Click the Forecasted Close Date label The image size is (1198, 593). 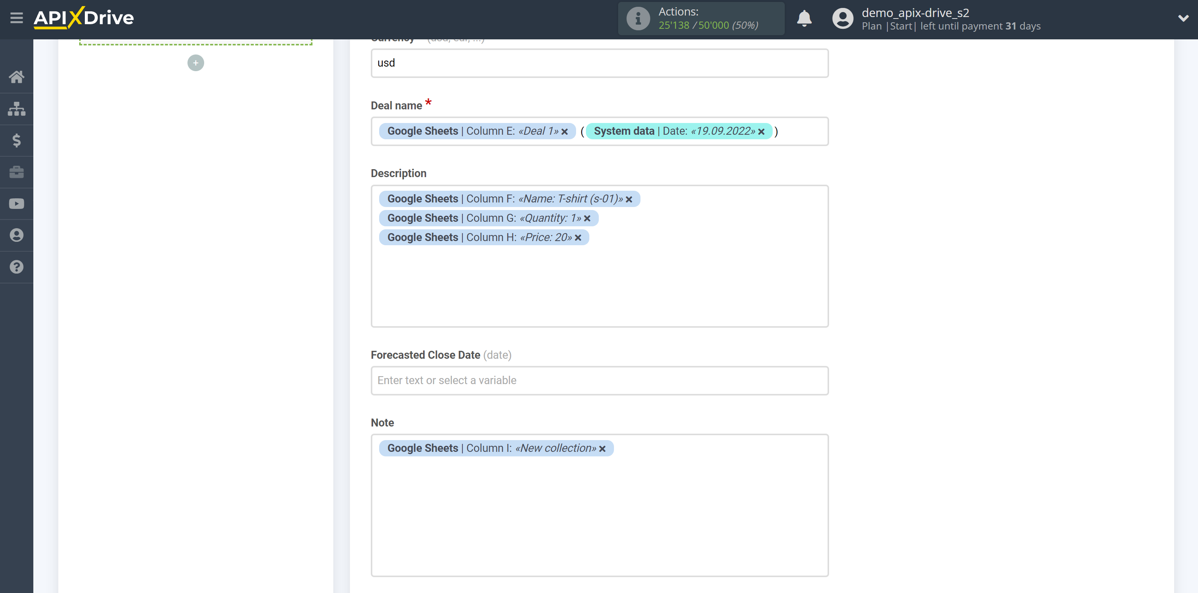[426, 355]
